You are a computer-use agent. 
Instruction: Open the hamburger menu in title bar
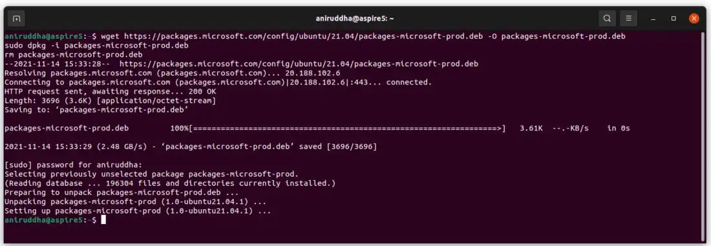tap(628, 19)
